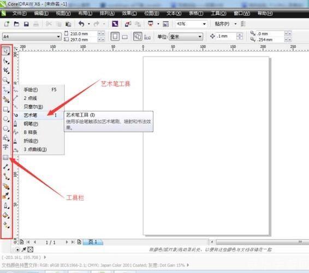
Task: Open the 文本(X) menu
Action: pyautogui.click(x=174, y=14)
